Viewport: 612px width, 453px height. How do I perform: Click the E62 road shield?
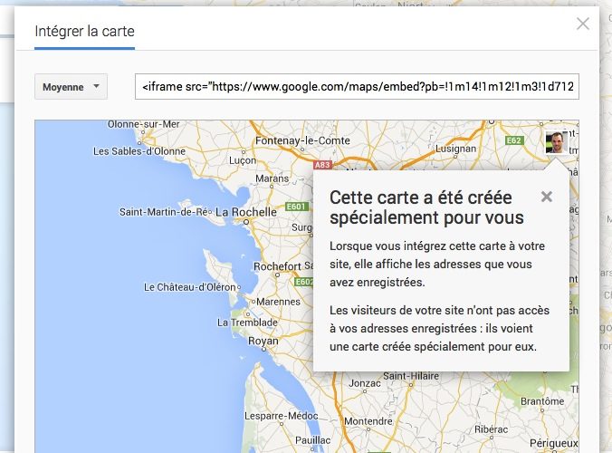pos(513,140)
